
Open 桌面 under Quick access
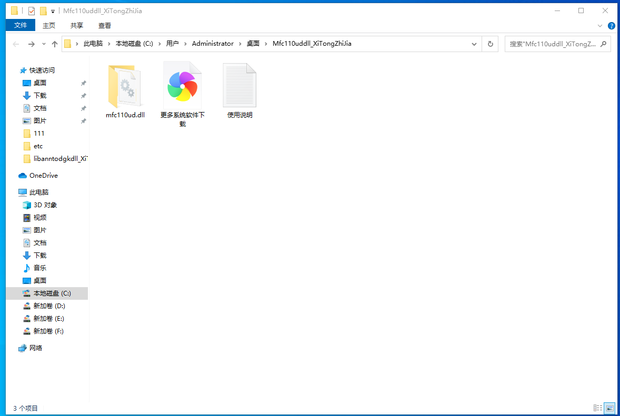tap(40, 83)
